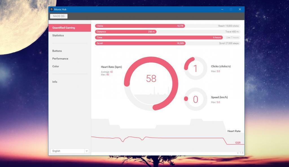Select the NAOS QG device tab
Image resolution: width=289 pixels, height=167 pixels.
pos(59,16)
